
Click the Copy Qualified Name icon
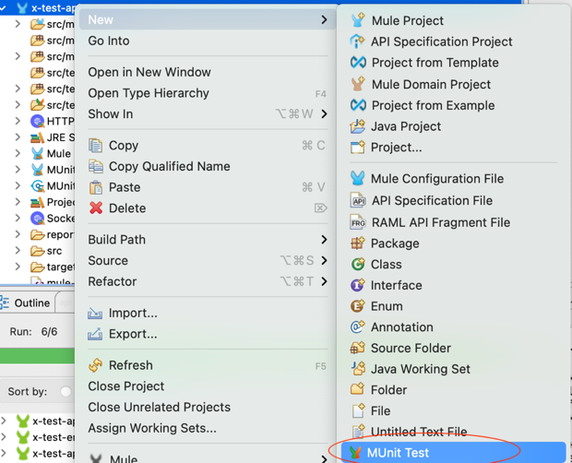click(96, 166)
